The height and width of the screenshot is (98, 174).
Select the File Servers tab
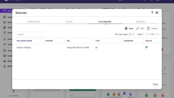[105, 22]
